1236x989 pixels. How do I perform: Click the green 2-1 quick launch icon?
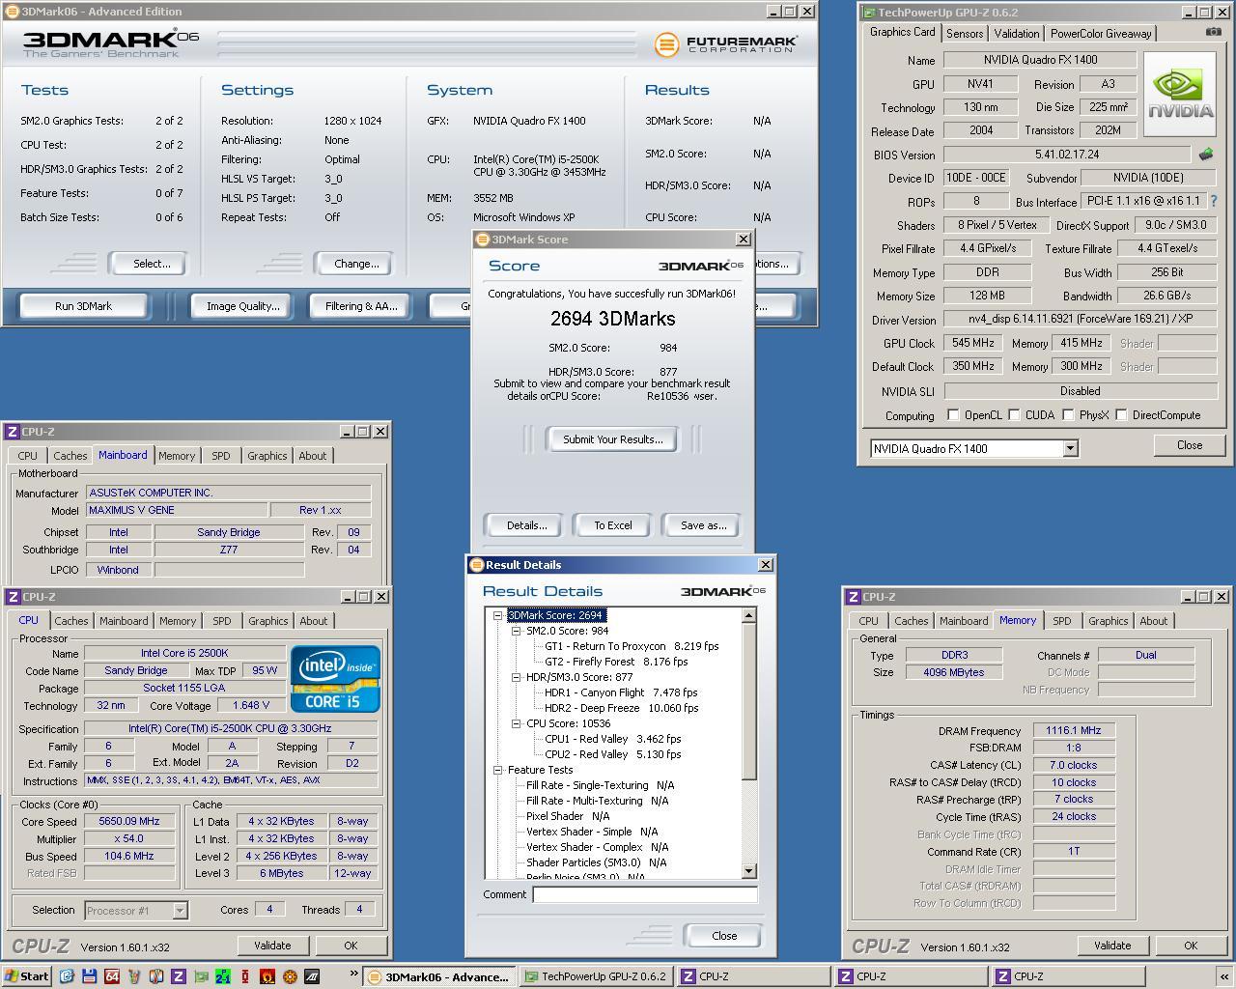[223, 976]
